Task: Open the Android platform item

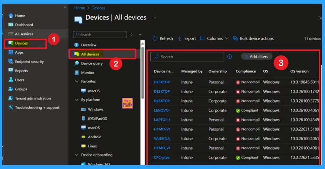Action: [x=91, y=137]
